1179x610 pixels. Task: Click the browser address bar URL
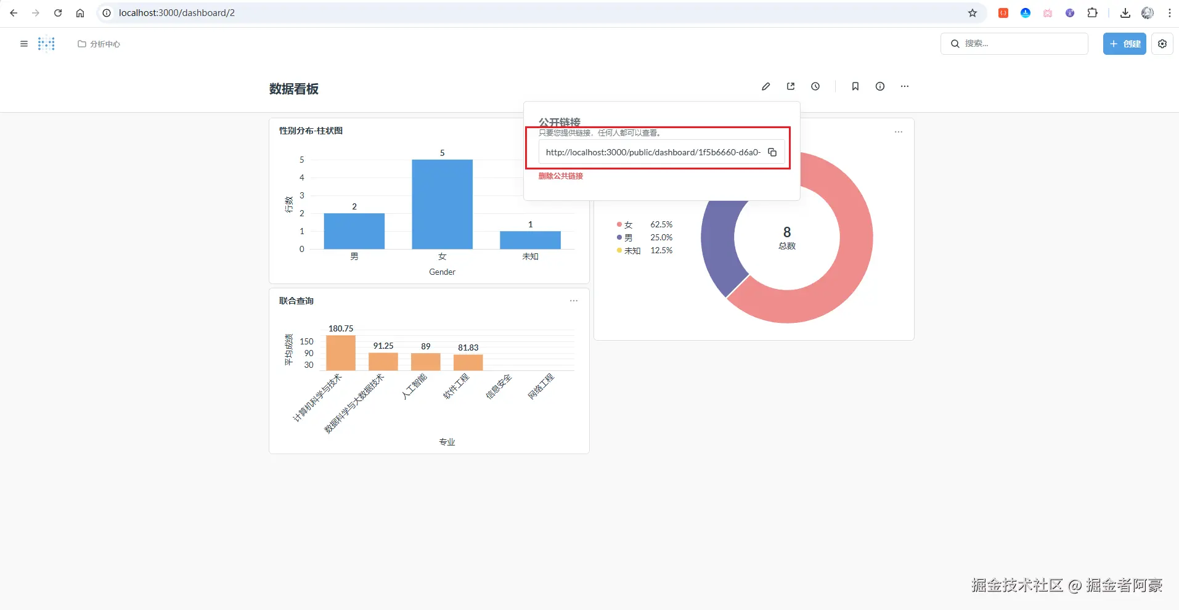coord(177,13)
